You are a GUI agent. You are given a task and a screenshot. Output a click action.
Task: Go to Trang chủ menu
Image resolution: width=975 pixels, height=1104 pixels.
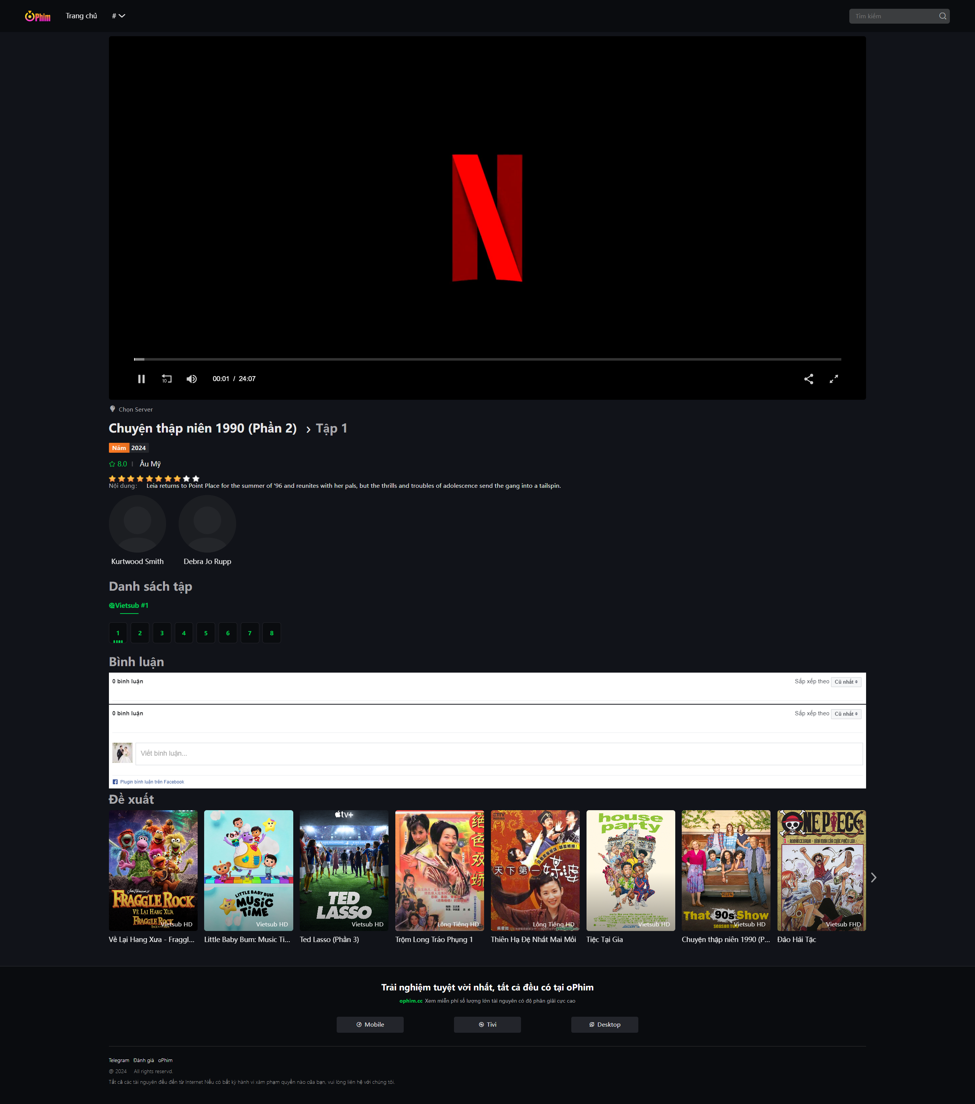[x=82, y=16]
